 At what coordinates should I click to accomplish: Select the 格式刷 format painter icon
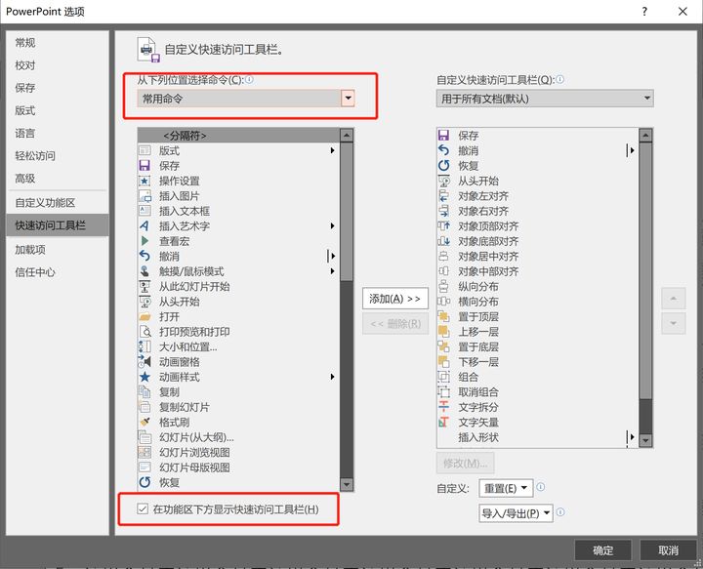[145, 423]
